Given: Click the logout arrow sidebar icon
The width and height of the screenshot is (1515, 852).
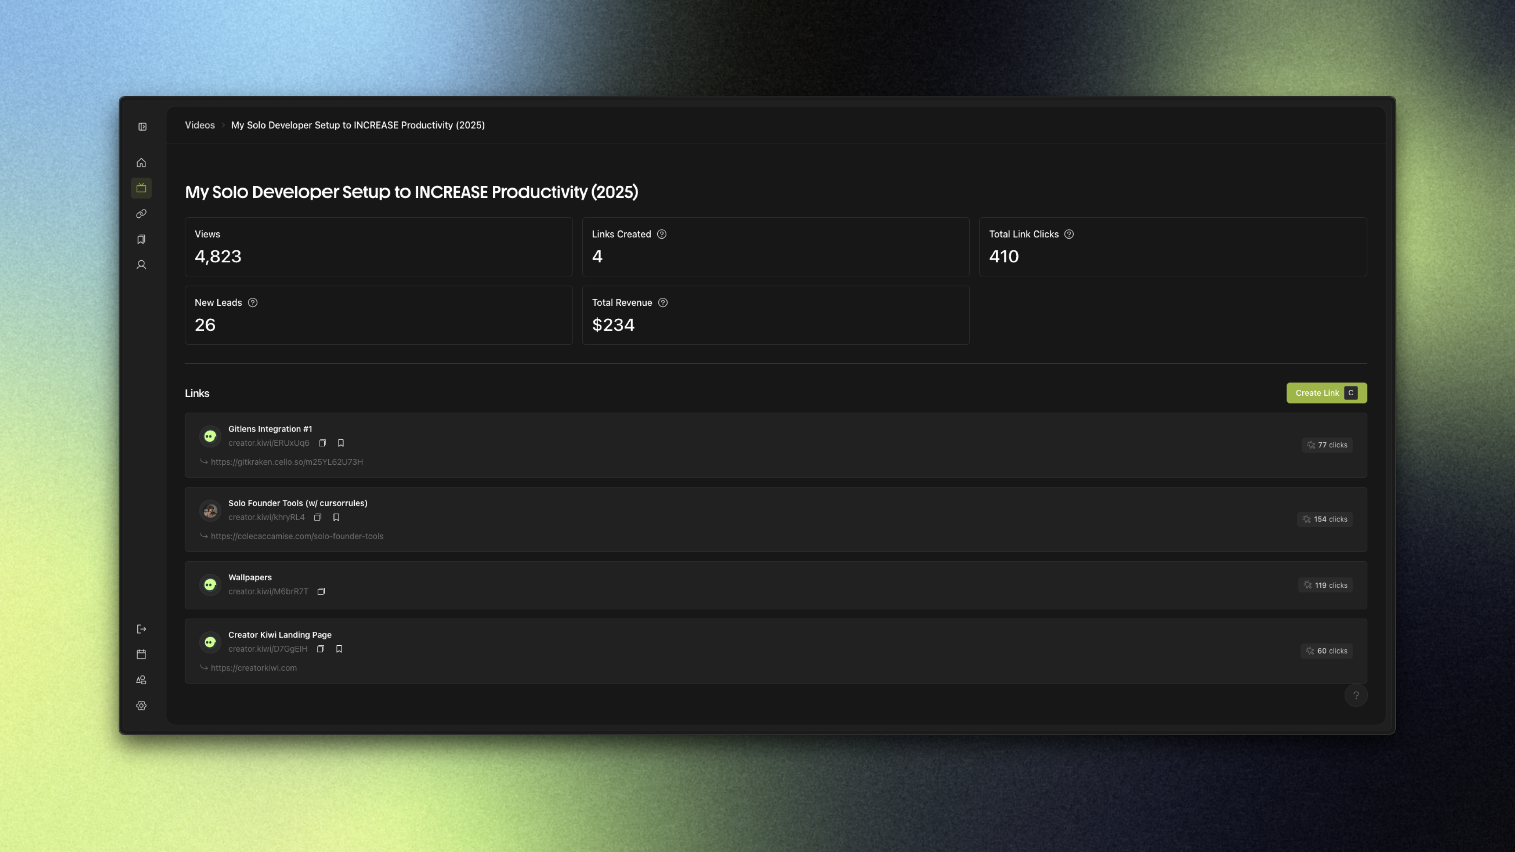Looking at the screenshot, I should pos(141,629).
